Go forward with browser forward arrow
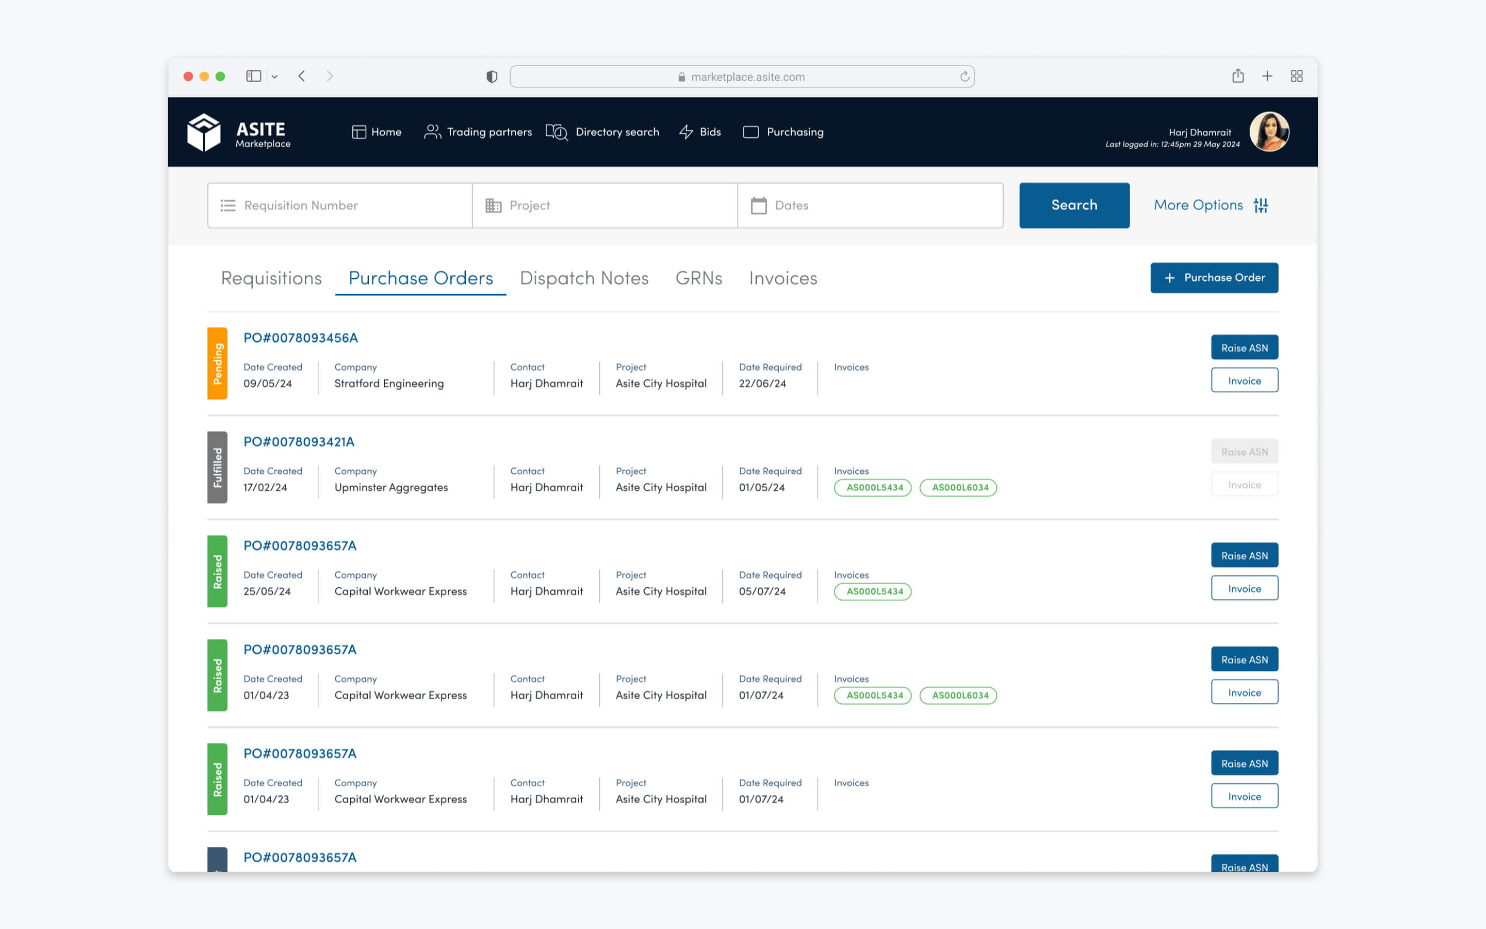The image size is (1486, 929). click(330, 76)
